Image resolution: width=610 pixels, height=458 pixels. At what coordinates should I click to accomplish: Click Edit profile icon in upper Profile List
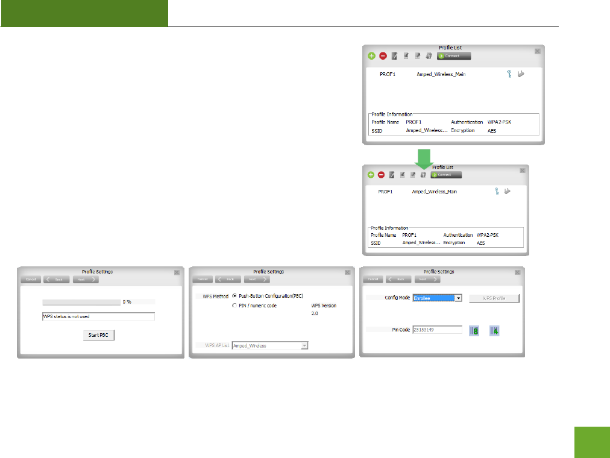[394, 56]
